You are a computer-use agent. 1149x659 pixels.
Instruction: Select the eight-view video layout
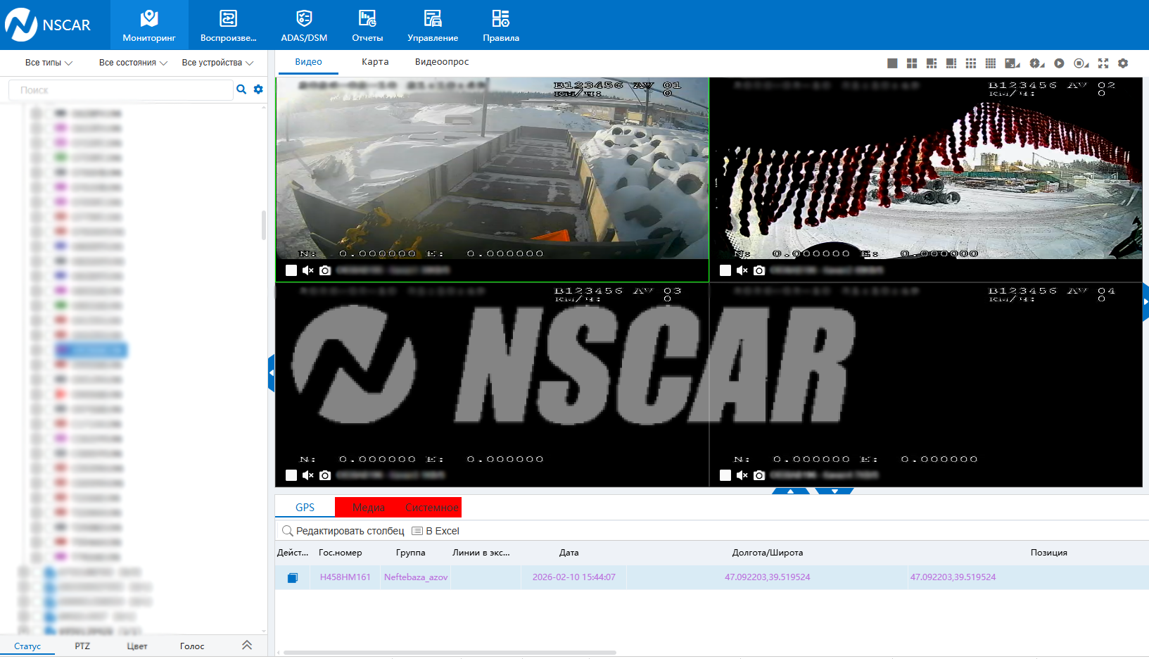951,63
